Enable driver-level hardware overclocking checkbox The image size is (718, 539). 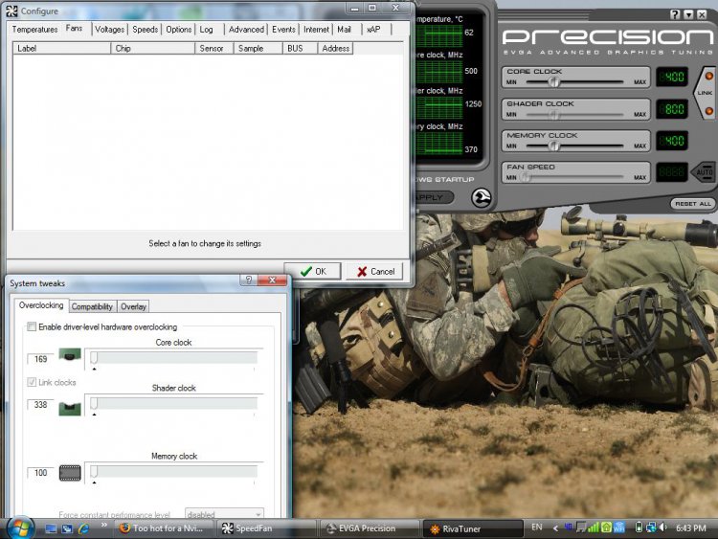click(32, 326)
